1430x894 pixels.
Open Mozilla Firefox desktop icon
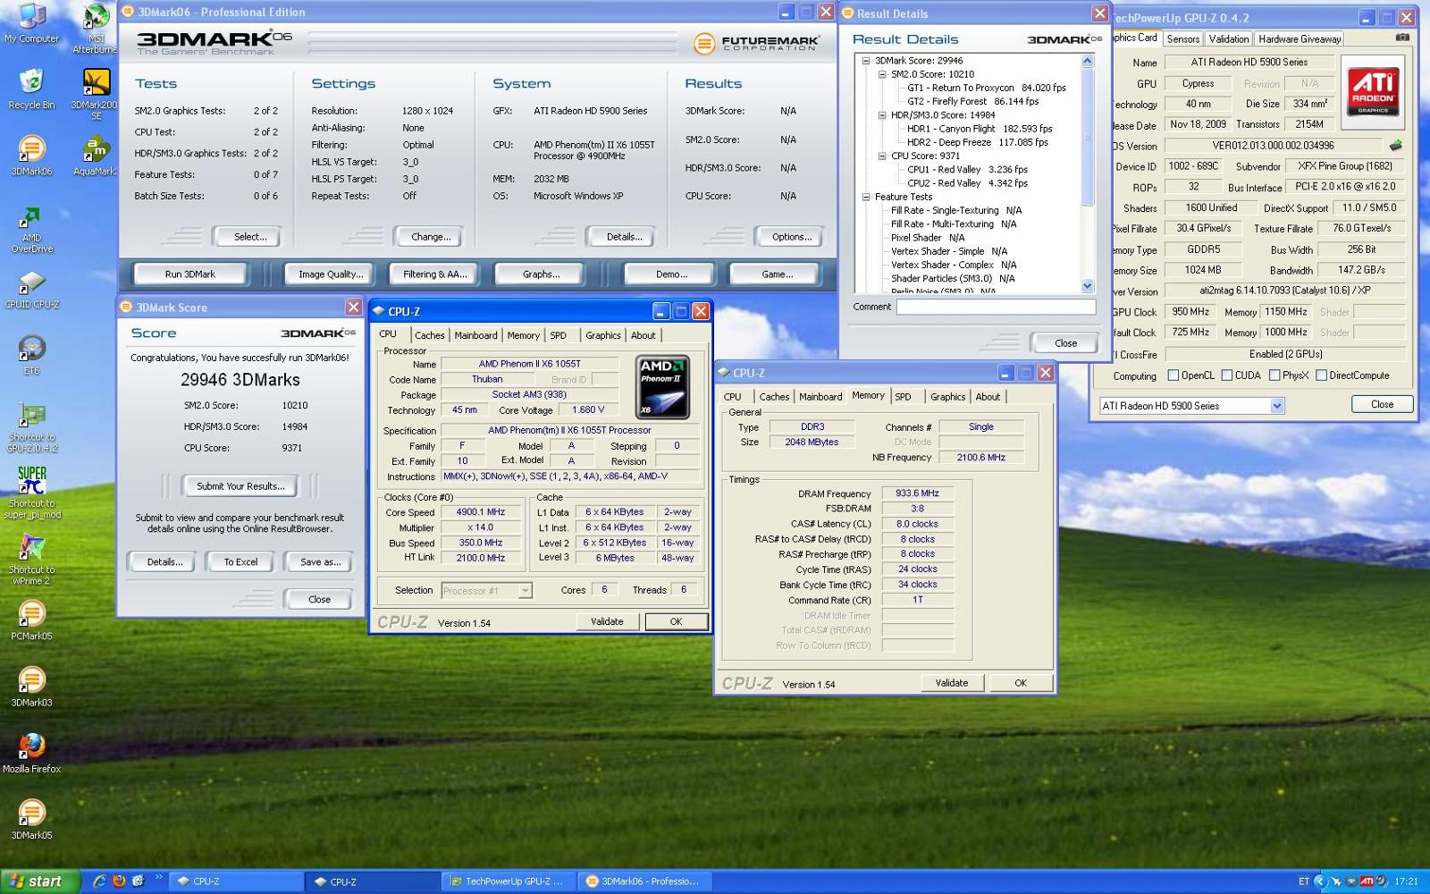(32, 752)
